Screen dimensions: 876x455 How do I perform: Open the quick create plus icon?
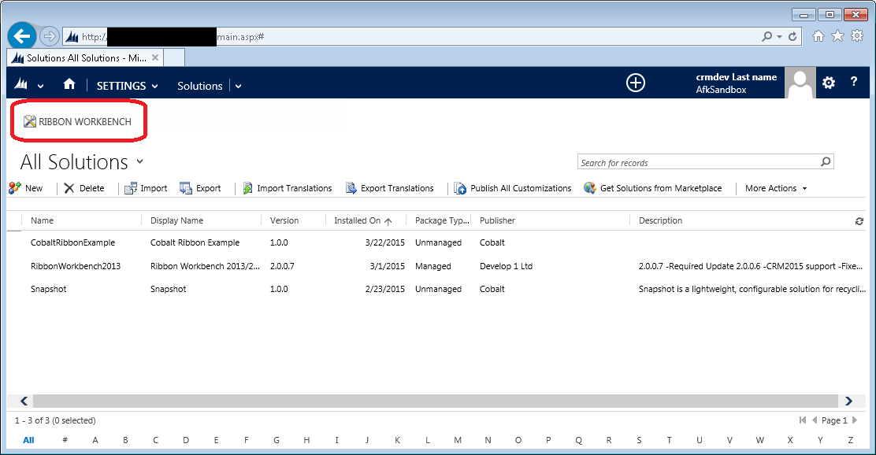click(635, 83)
